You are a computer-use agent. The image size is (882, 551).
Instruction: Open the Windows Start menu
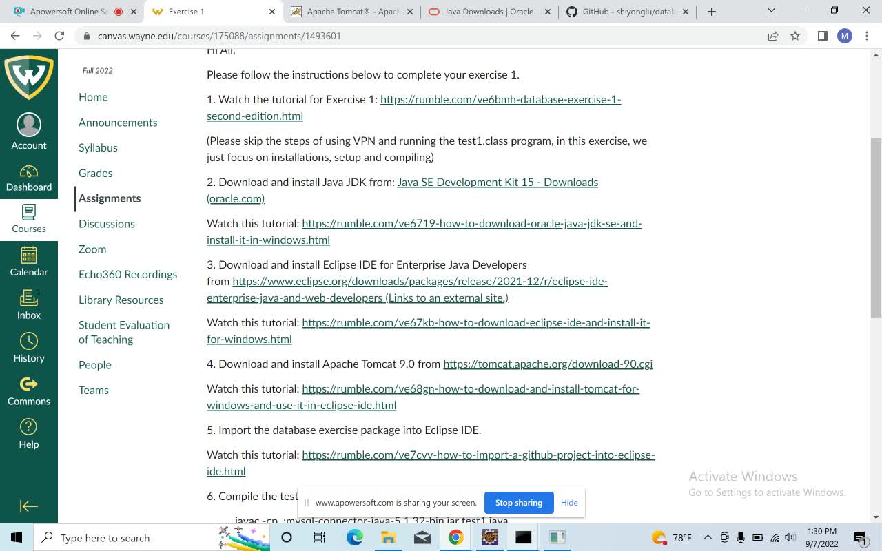[x=17, y=537]
